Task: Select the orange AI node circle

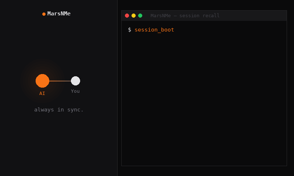Action: point(42,81)
